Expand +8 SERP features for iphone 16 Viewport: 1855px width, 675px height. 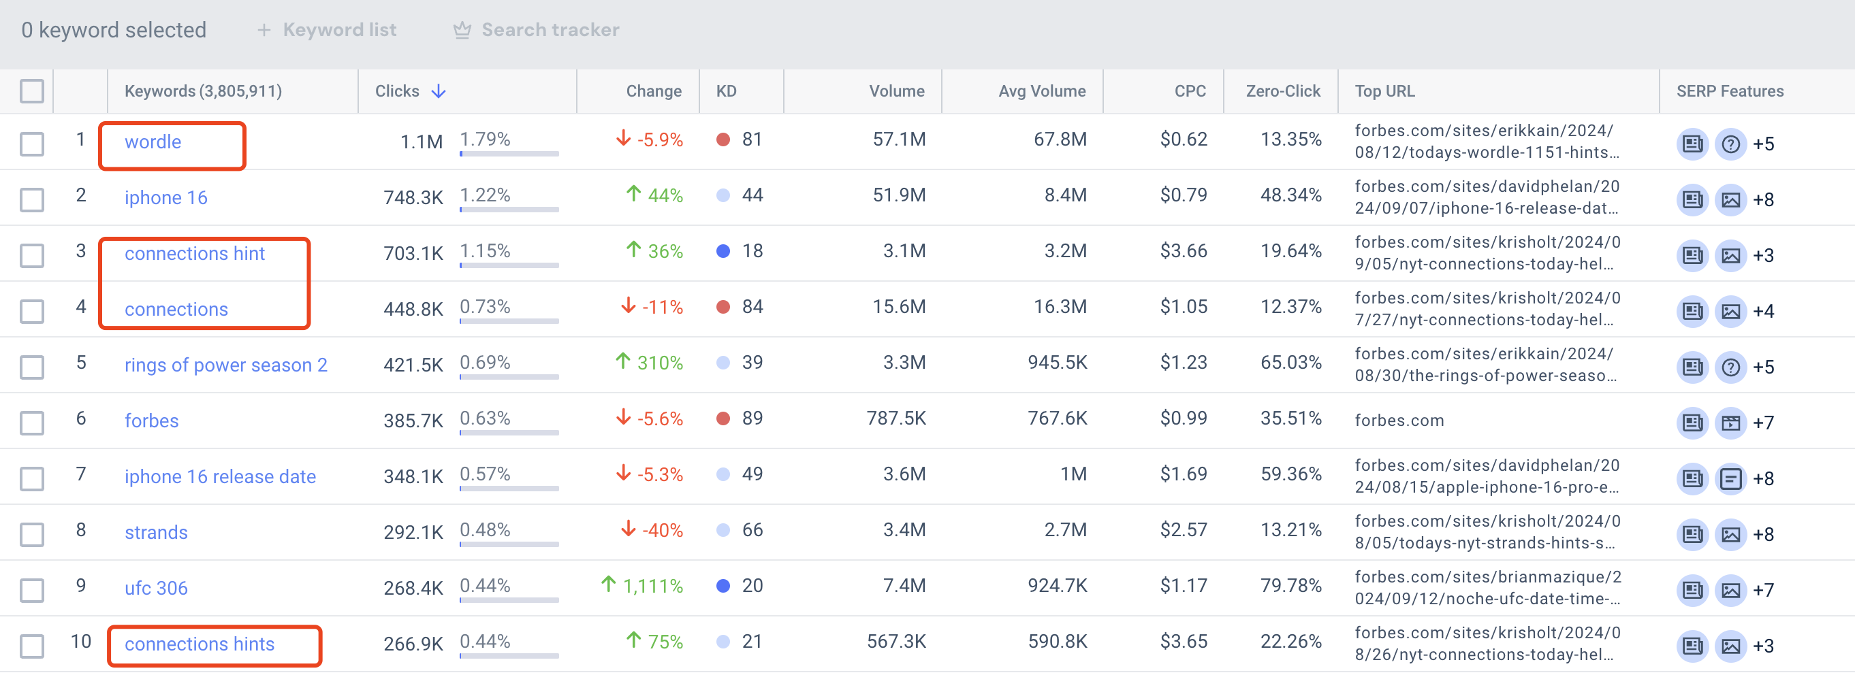pos(1764,200)
